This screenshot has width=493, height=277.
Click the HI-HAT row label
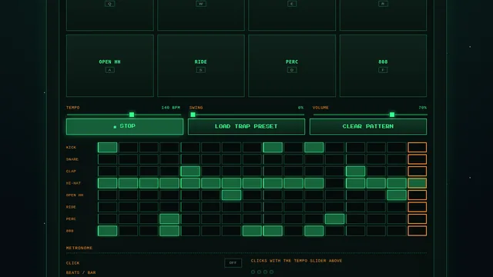[x=74, y=183]
